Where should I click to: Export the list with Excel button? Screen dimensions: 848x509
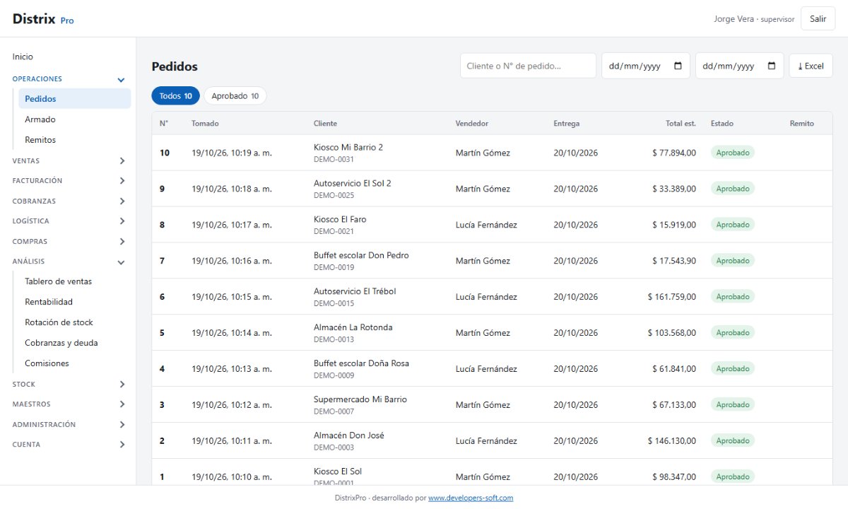click(811, 66)
